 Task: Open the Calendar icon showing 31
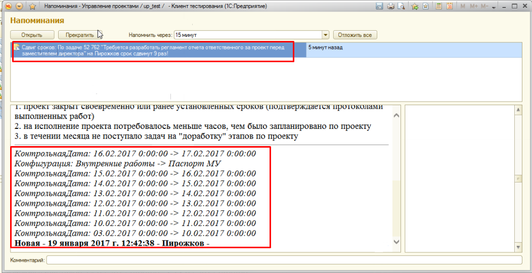(x=449, y=6)
